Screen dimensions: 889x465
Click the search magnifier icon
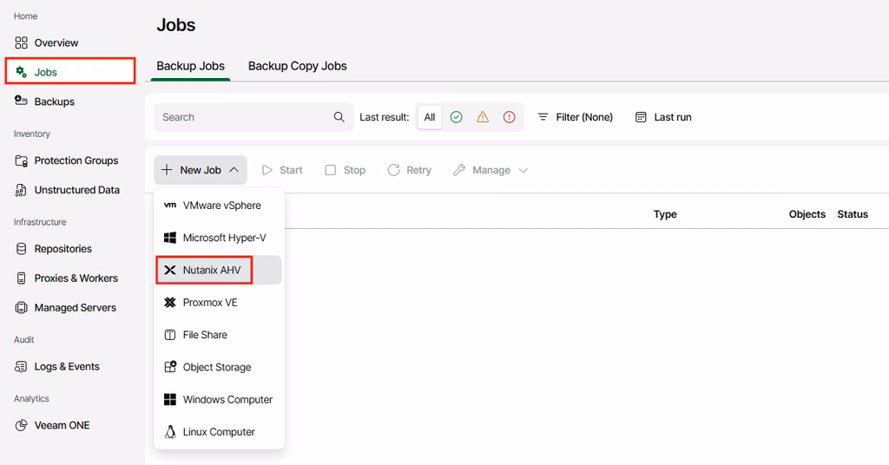coord(339,116)
